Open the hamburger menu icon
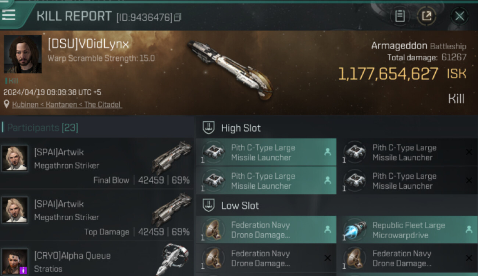 (8, 15)
